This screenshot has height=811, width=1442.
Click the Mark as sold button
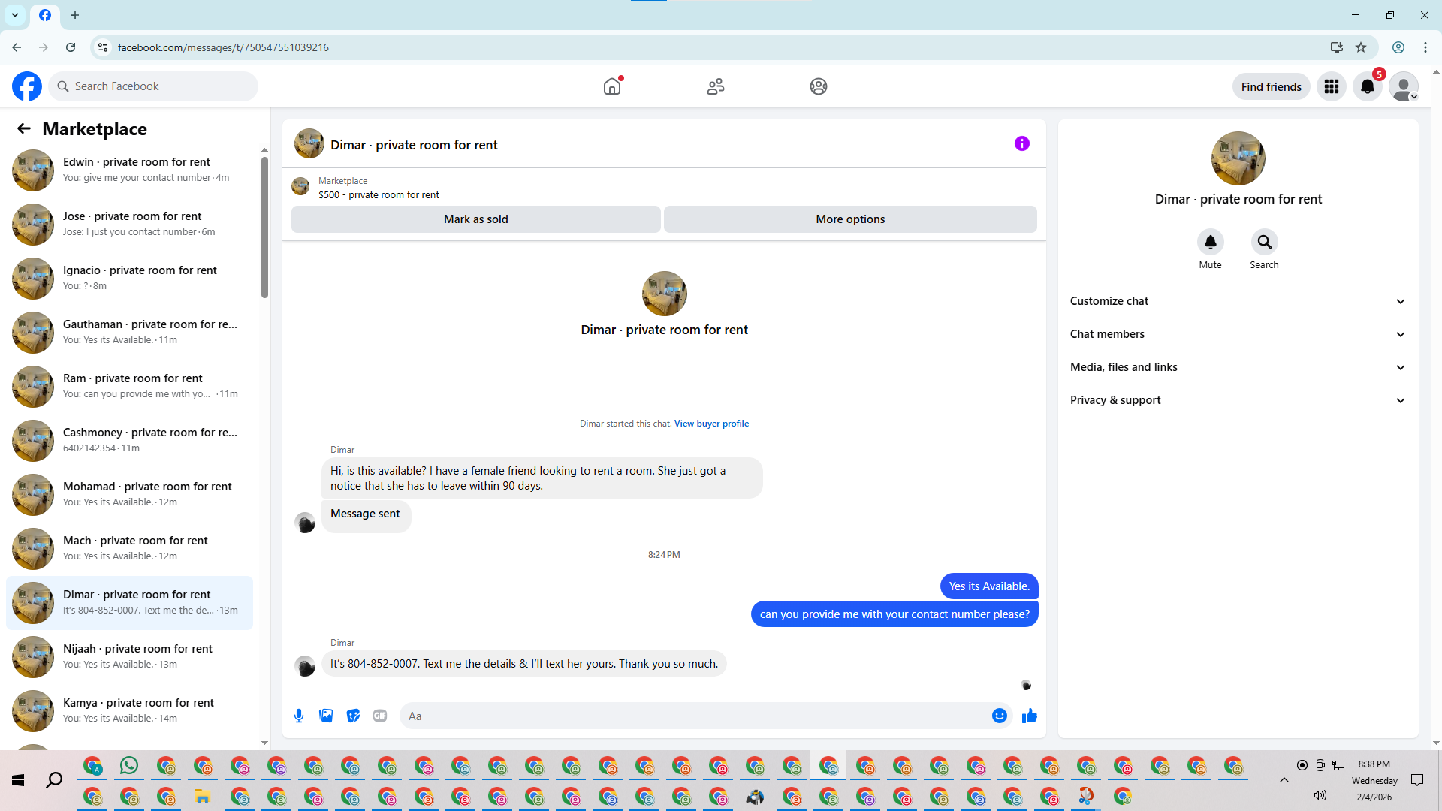475,219
